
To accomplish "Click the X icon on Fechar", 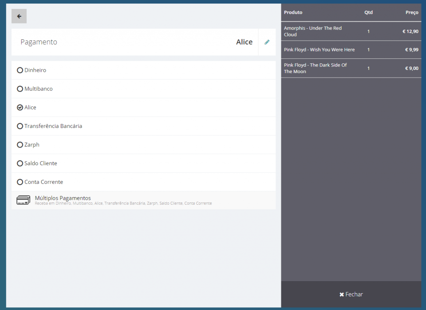I will click(x=342, y=294).
